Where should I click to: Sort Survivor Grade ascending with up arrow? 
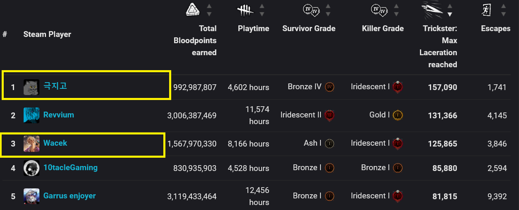pyautogui.click(x=328, y=6)
